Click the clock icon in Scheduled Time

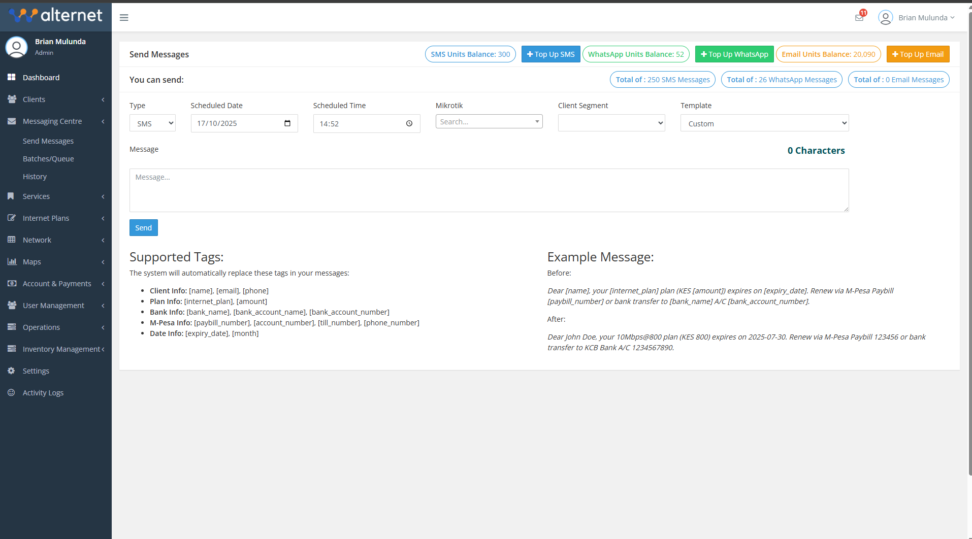409,123
